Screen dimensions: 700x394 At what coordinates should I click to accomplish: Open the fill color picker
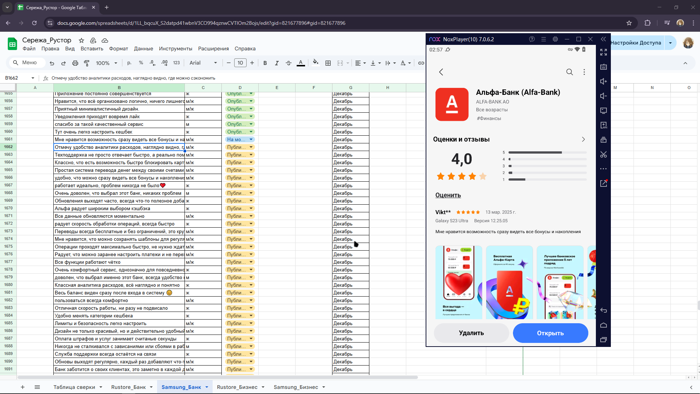pos(315,63)
